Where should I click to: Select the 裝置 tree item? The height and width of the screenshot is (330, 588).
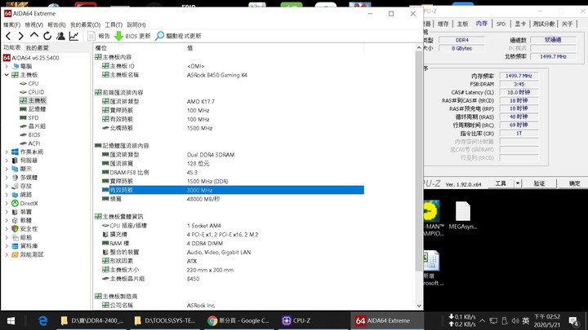26,212
